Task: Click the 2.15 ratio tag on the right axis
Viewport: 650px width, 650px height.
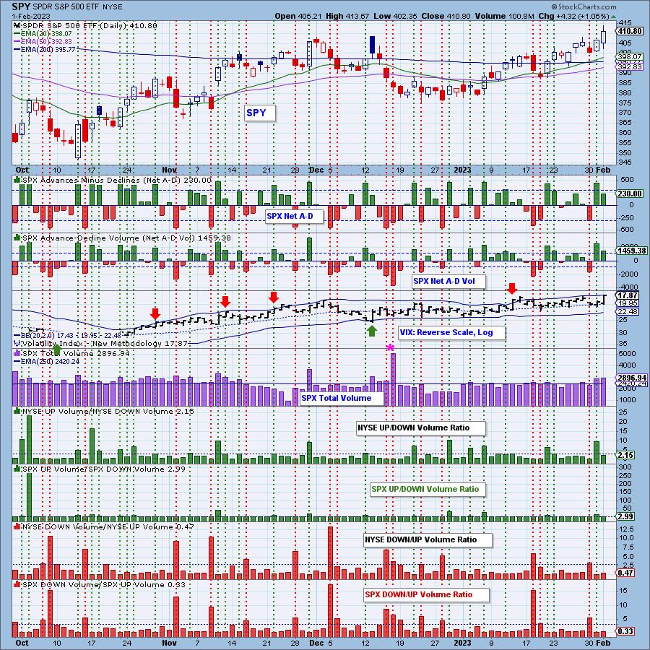Action: tap(625, 455)
